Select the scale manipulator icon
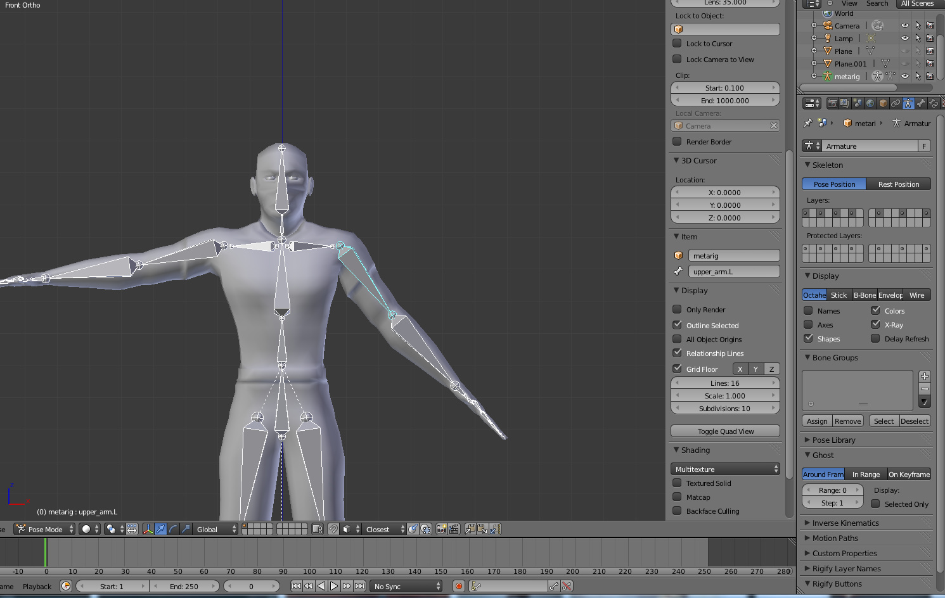This screenshot has width=945, height=598. pyautogui.click(x=185, y=529)
